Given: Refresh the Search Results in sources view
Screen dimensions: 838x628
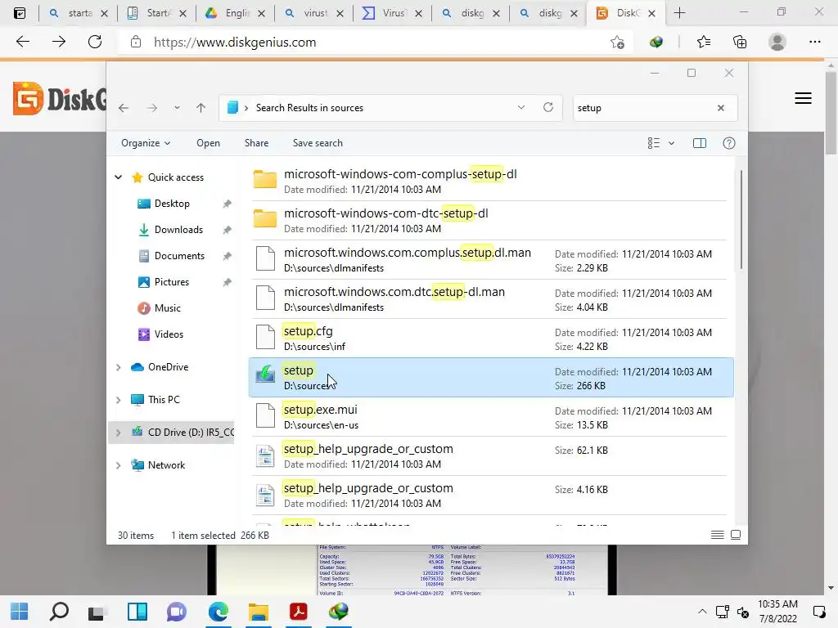Looking at the screenshot, I should [x=548, y=107].
